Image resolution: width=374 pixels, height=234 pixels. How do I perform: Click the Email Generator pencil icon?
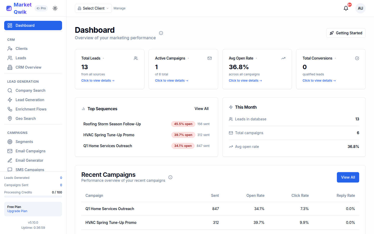click(x=10, y=160)
